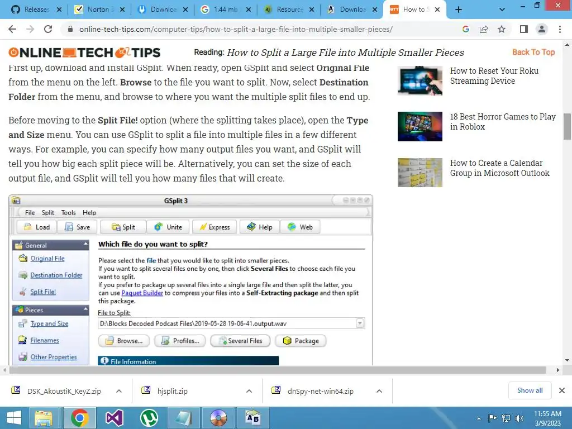Open DSK_AkoustiK_KeyZ.zip download options arrow
Viewport: 572px width, 429px height.
point(119,391)
